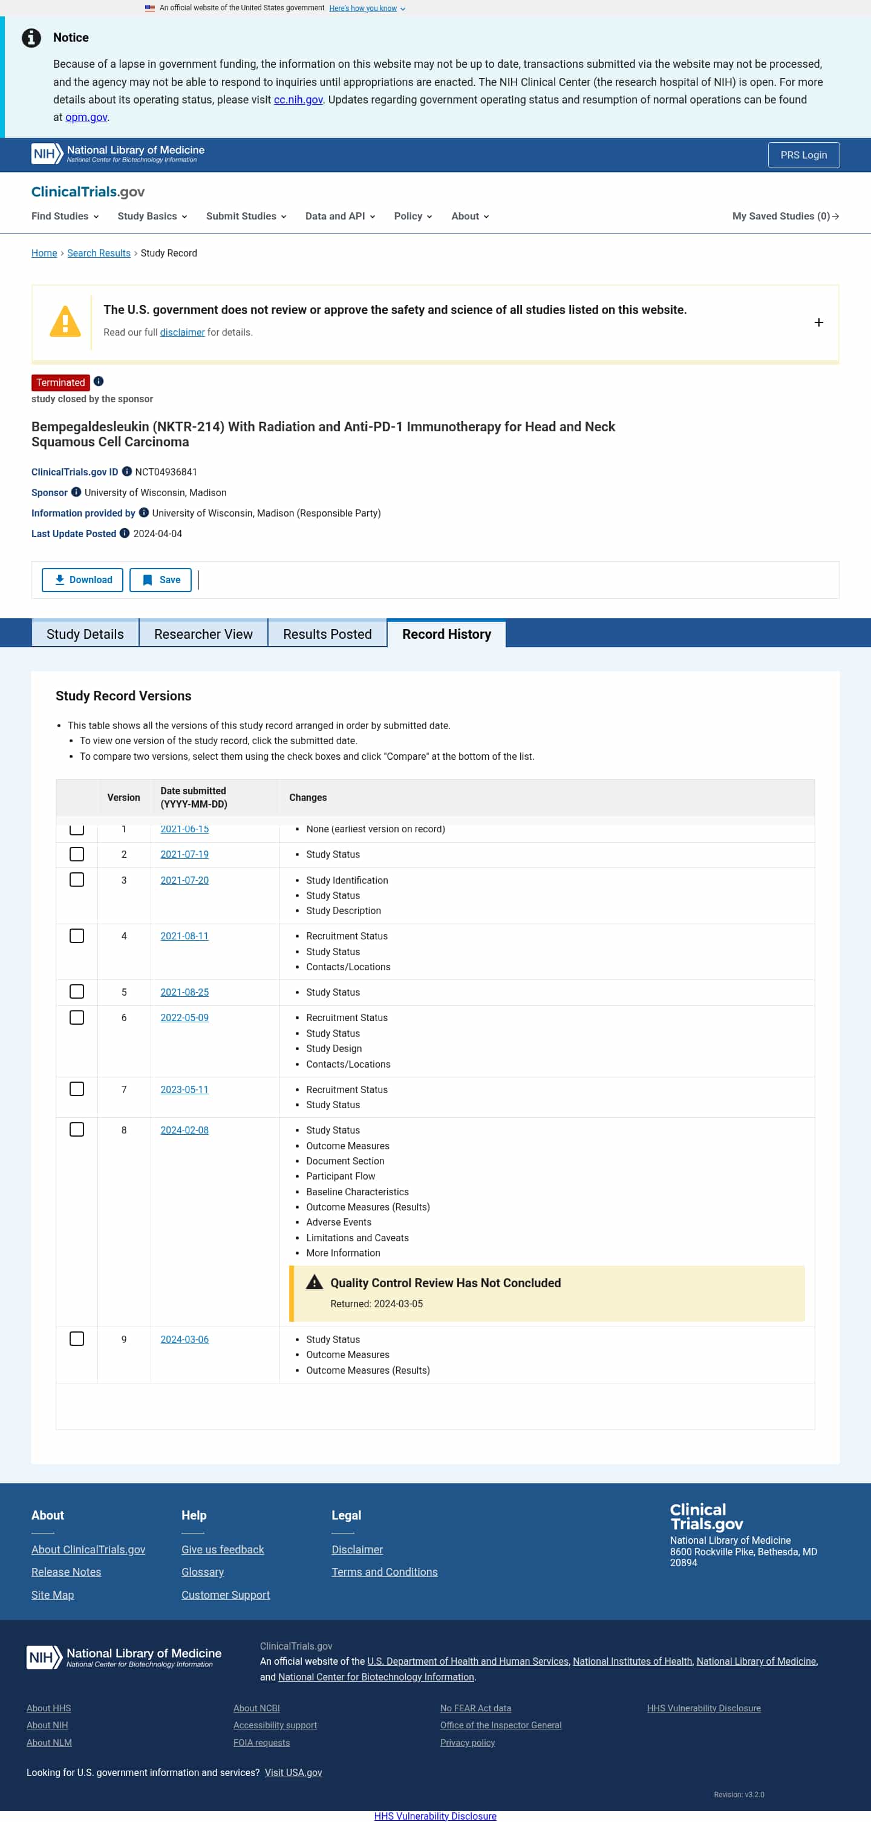
Task: Open the About dropdown menu
Action: pos(470,216)
